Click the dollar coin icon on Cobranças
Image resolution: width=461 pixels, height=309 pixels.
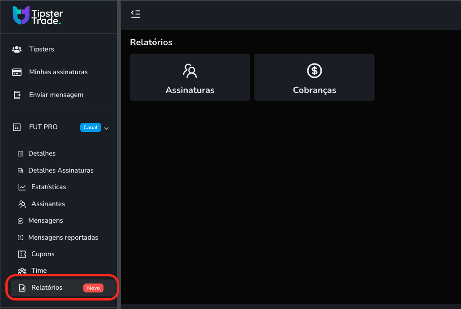pos(315,71)
